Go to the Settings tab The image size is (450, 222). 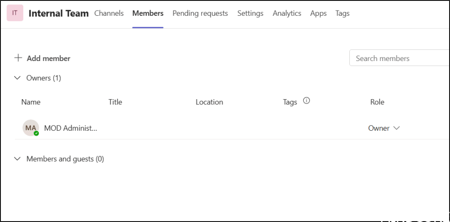250,13
